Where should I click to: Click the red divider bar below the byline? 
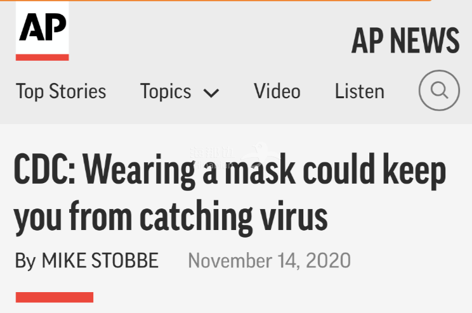click(55, 297)
